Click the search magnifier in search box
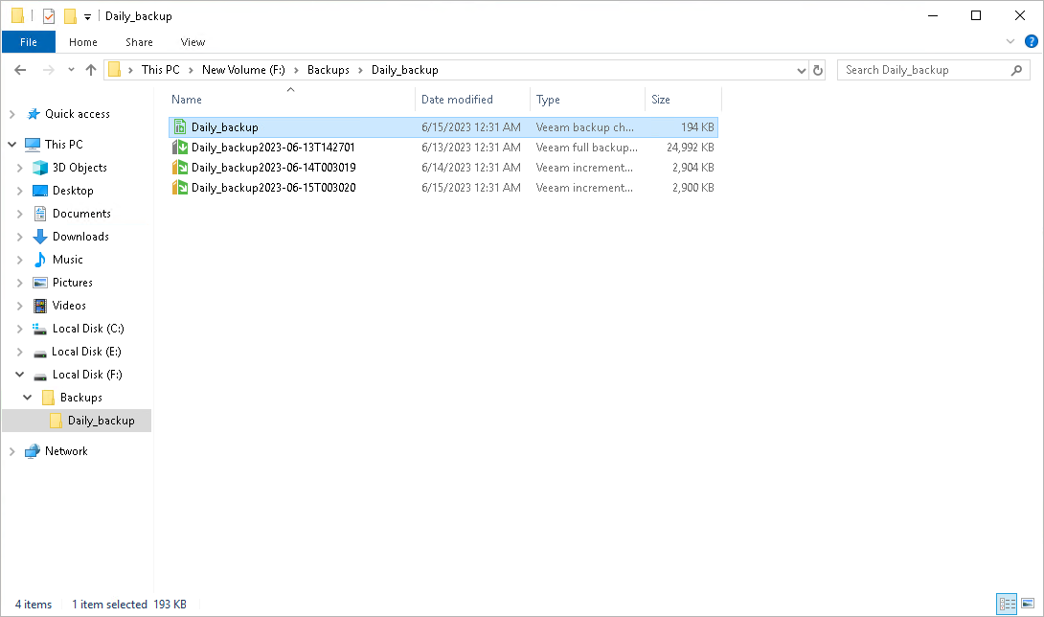This screenshot has width=1044, height=617. pyautogui.click(x=1016, y=69)
